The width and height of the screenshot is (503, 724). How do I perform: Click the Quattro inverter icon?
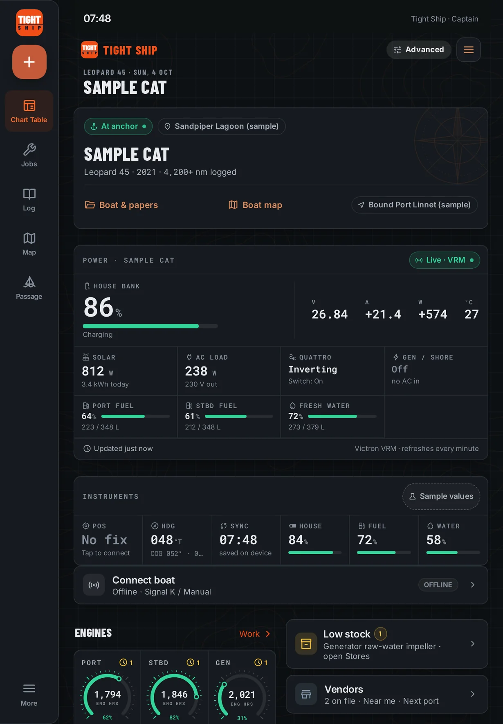[292, 357]
